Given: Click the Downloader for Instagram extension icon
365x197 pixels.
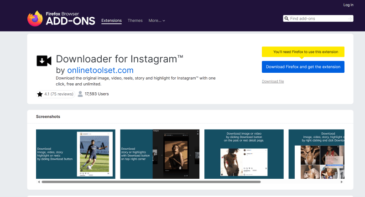Looking at the screenshot, I should pos(44,61).
